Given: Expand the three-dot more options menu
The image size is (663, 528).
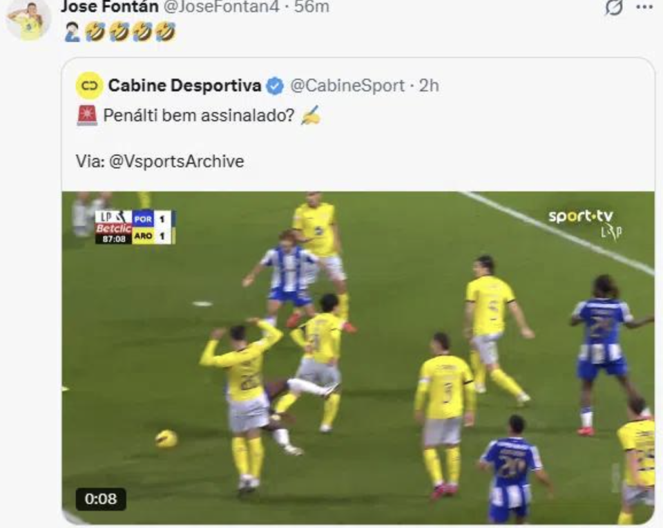Looking at the screenshot, I should tap(644, 7).
